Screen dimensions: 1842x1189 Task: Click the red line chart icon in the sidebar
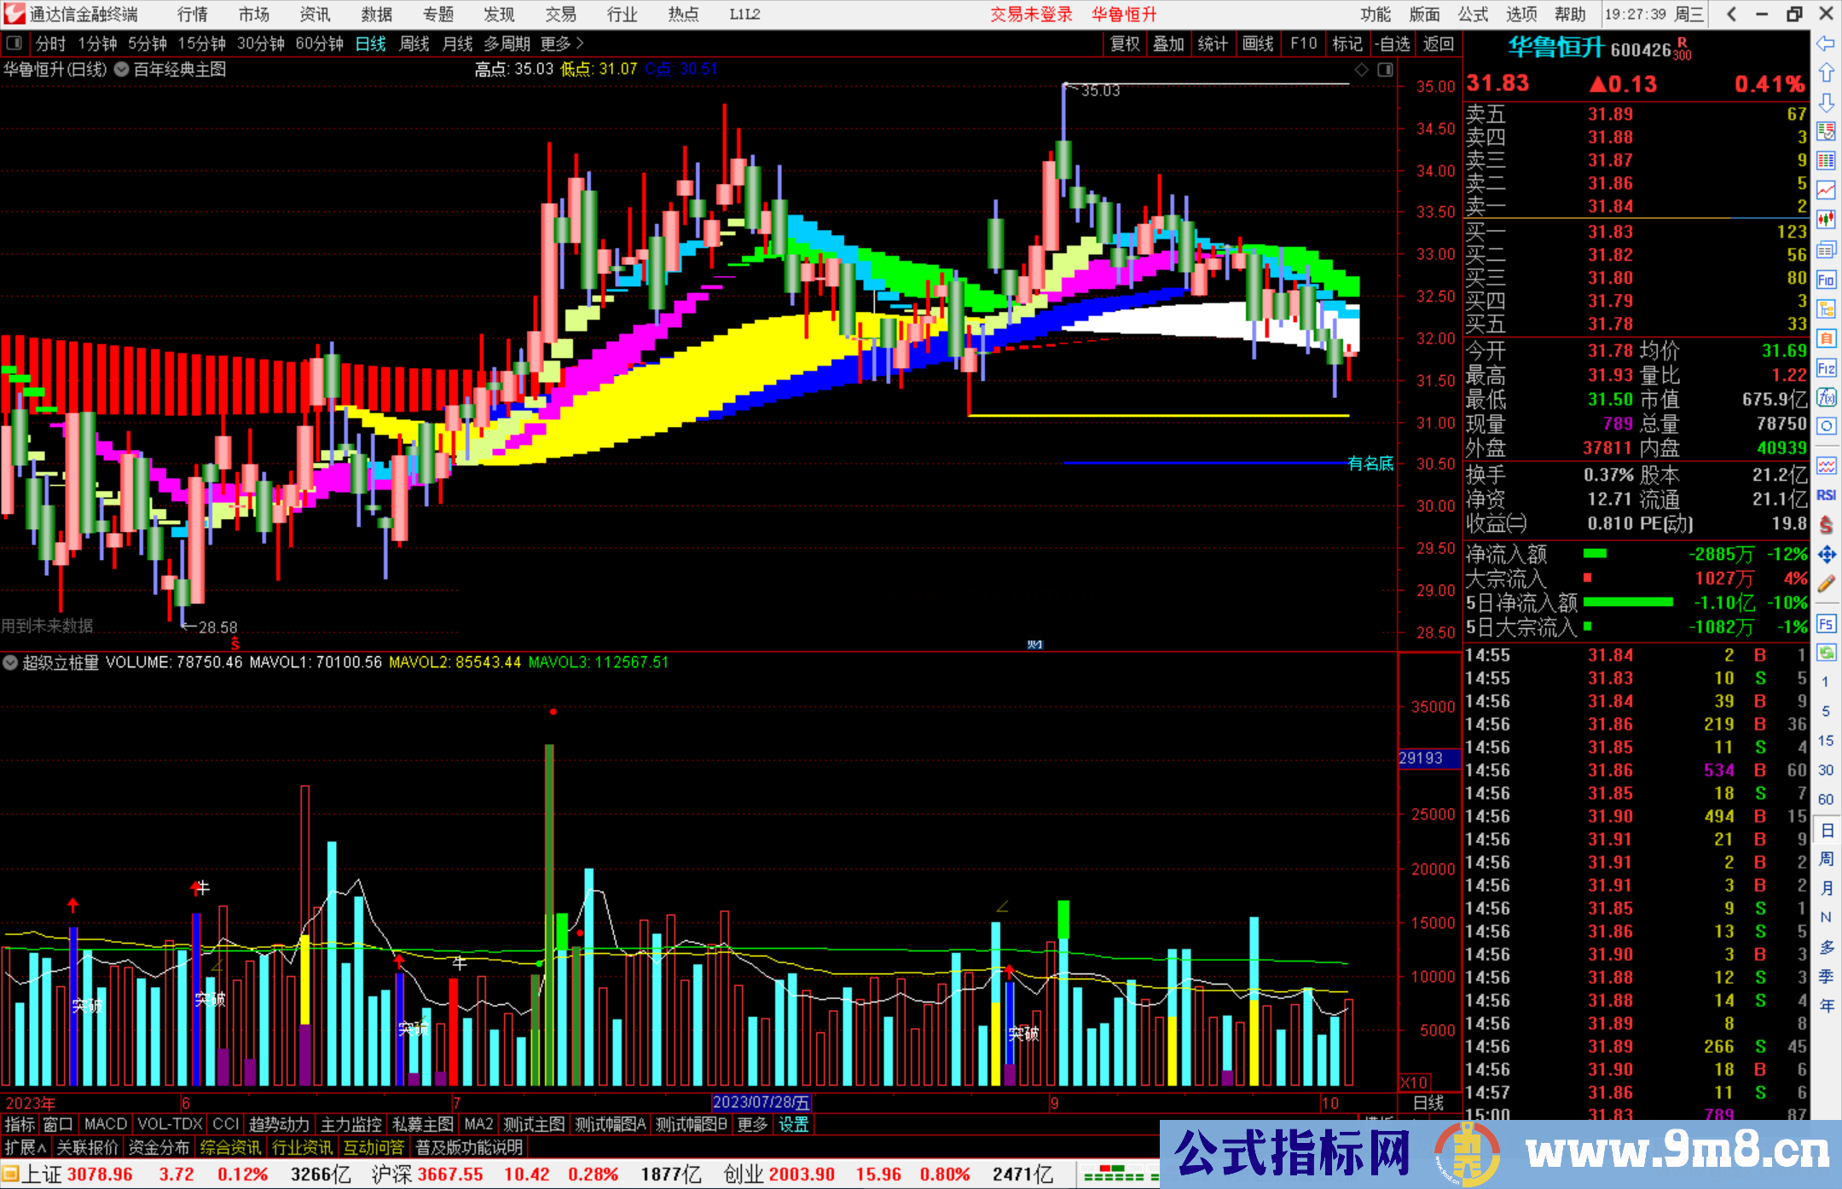1826,190
